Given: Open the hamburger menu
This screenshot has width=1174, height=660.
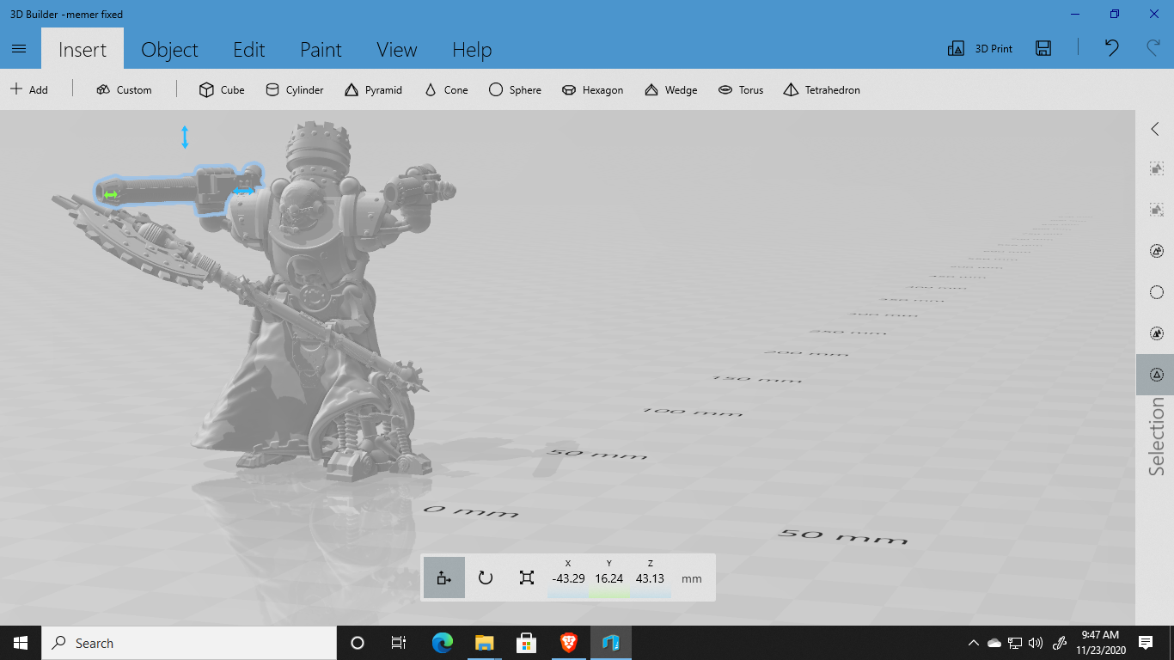Looking at the screenshot, I should 20,49.
